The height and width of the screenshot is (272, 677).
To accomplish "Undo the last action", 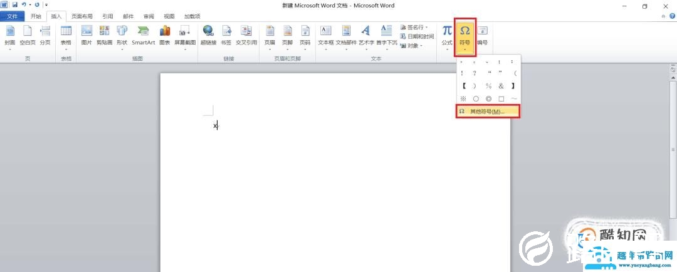I will (x=24, y=5).
